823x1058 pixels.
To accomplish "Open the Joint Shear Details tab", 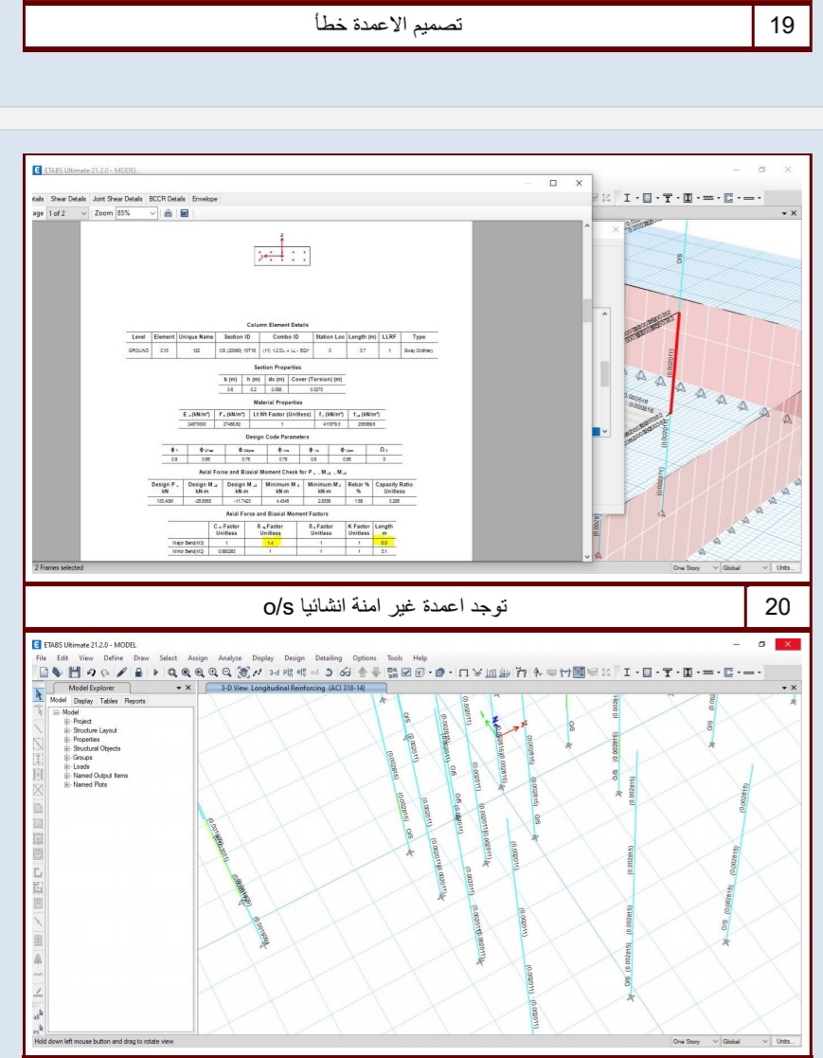I will pos(117,199).
